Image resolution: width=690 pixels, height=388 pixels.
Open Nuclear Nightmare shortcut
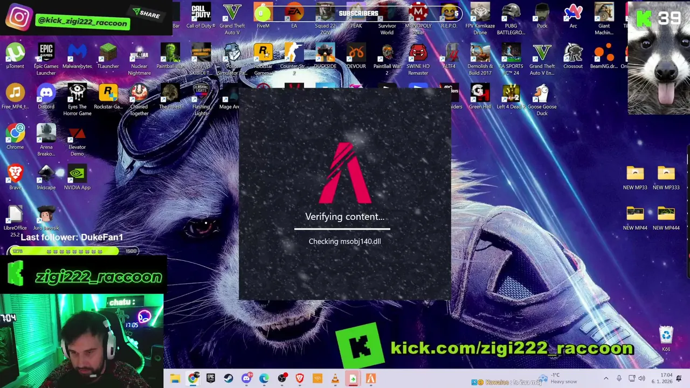(139, 60)
